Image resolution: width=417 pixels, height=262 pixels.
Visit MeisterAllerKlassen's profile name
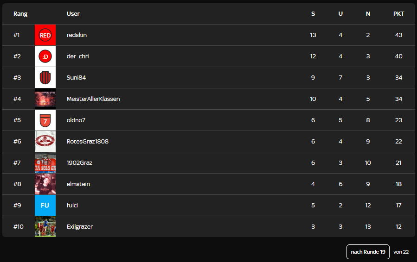pos(93,99)
